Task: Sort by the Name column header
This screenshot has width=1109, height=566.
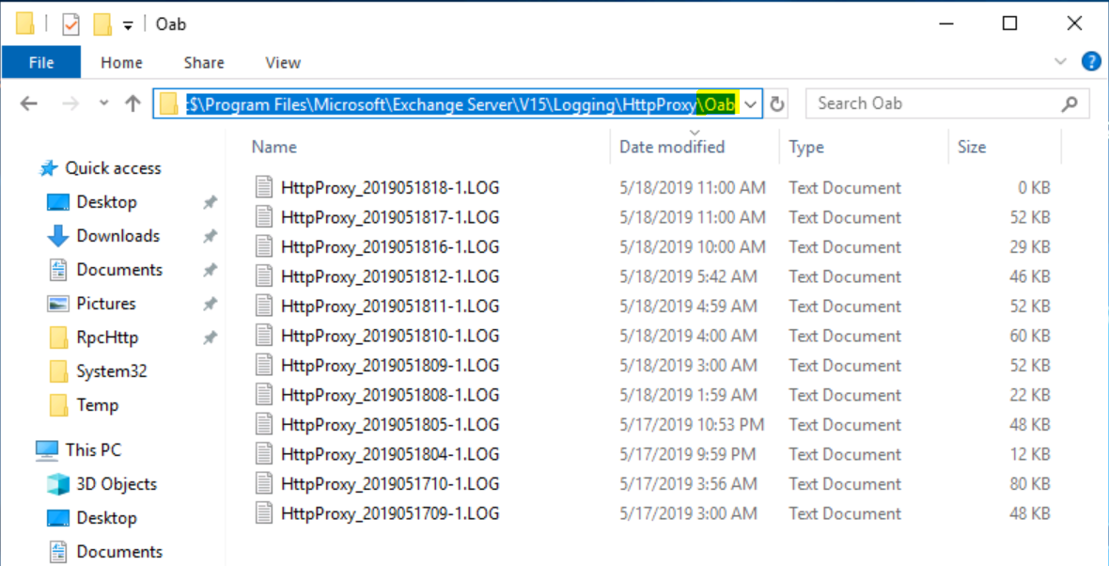Action: click(x=274, y=148)
